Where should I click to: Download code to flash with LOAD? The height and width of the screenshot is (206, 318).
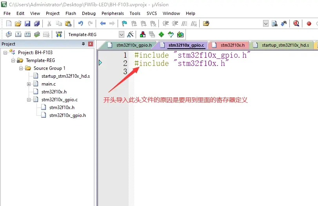click(x=59, y=34)
